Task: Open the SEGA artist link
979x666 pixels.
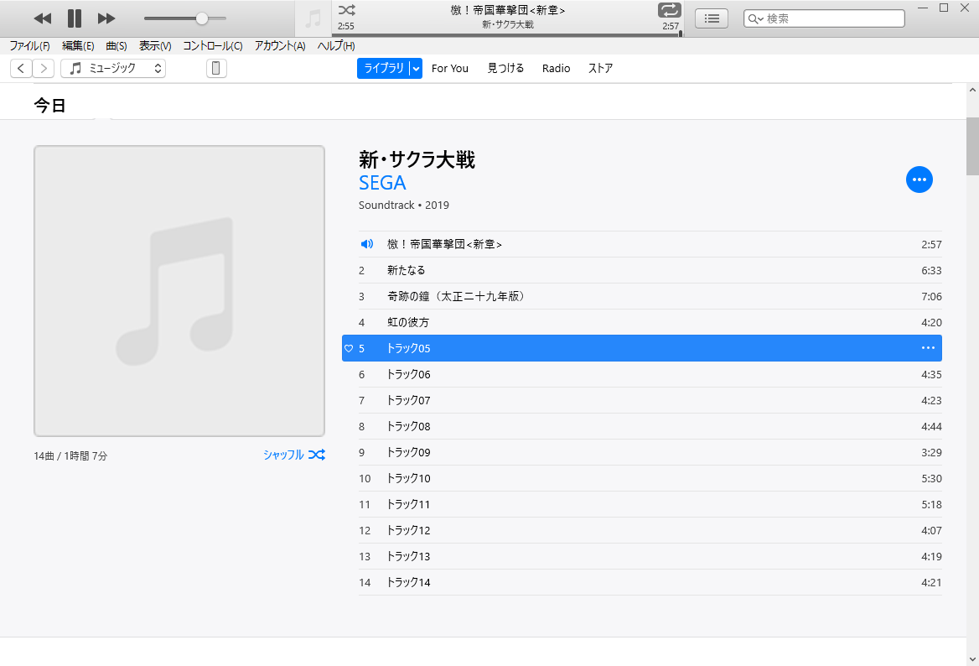Action: tap(382, 183)
